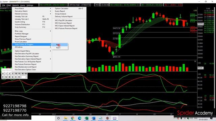Open the Settings menu
The width and height of the screenshot is (216, 121).
tap(30, 5)
